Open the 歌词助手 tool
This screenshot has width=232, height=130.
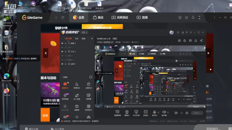[x=88, y=107]
